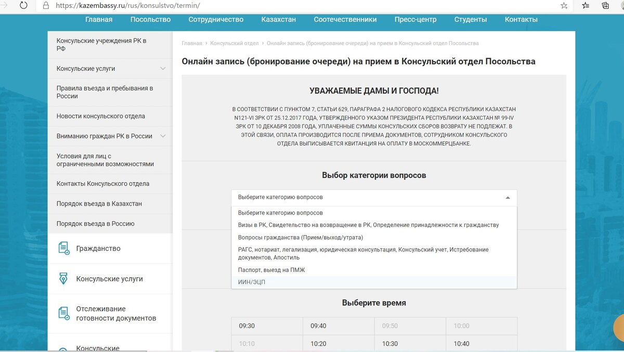Screen dimensions: 624x352
Task: Select the ИИН/ЭЦП category option
Action: (x=254, y=282)
